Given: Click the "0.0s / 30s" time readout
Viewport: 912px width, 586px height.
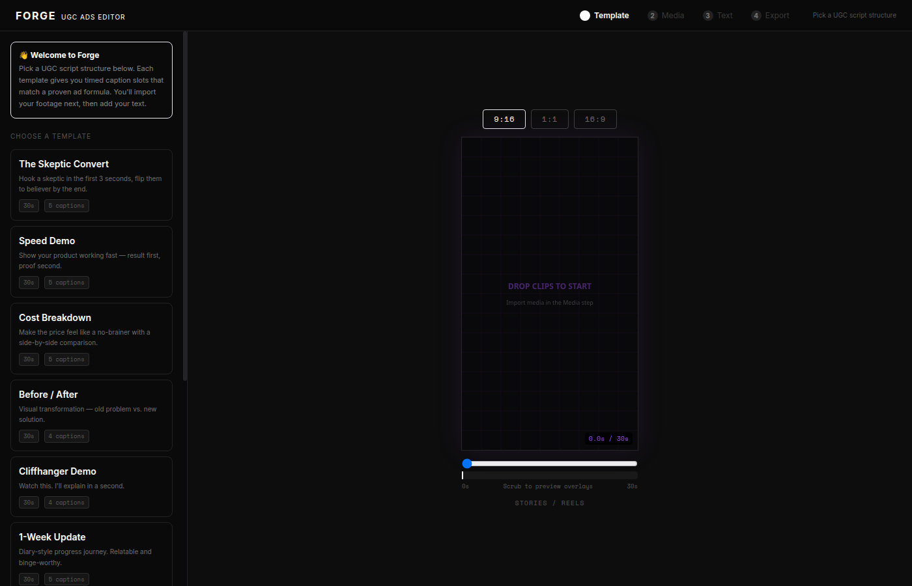Looking at the screenshot, I should (x=608, y=439).
